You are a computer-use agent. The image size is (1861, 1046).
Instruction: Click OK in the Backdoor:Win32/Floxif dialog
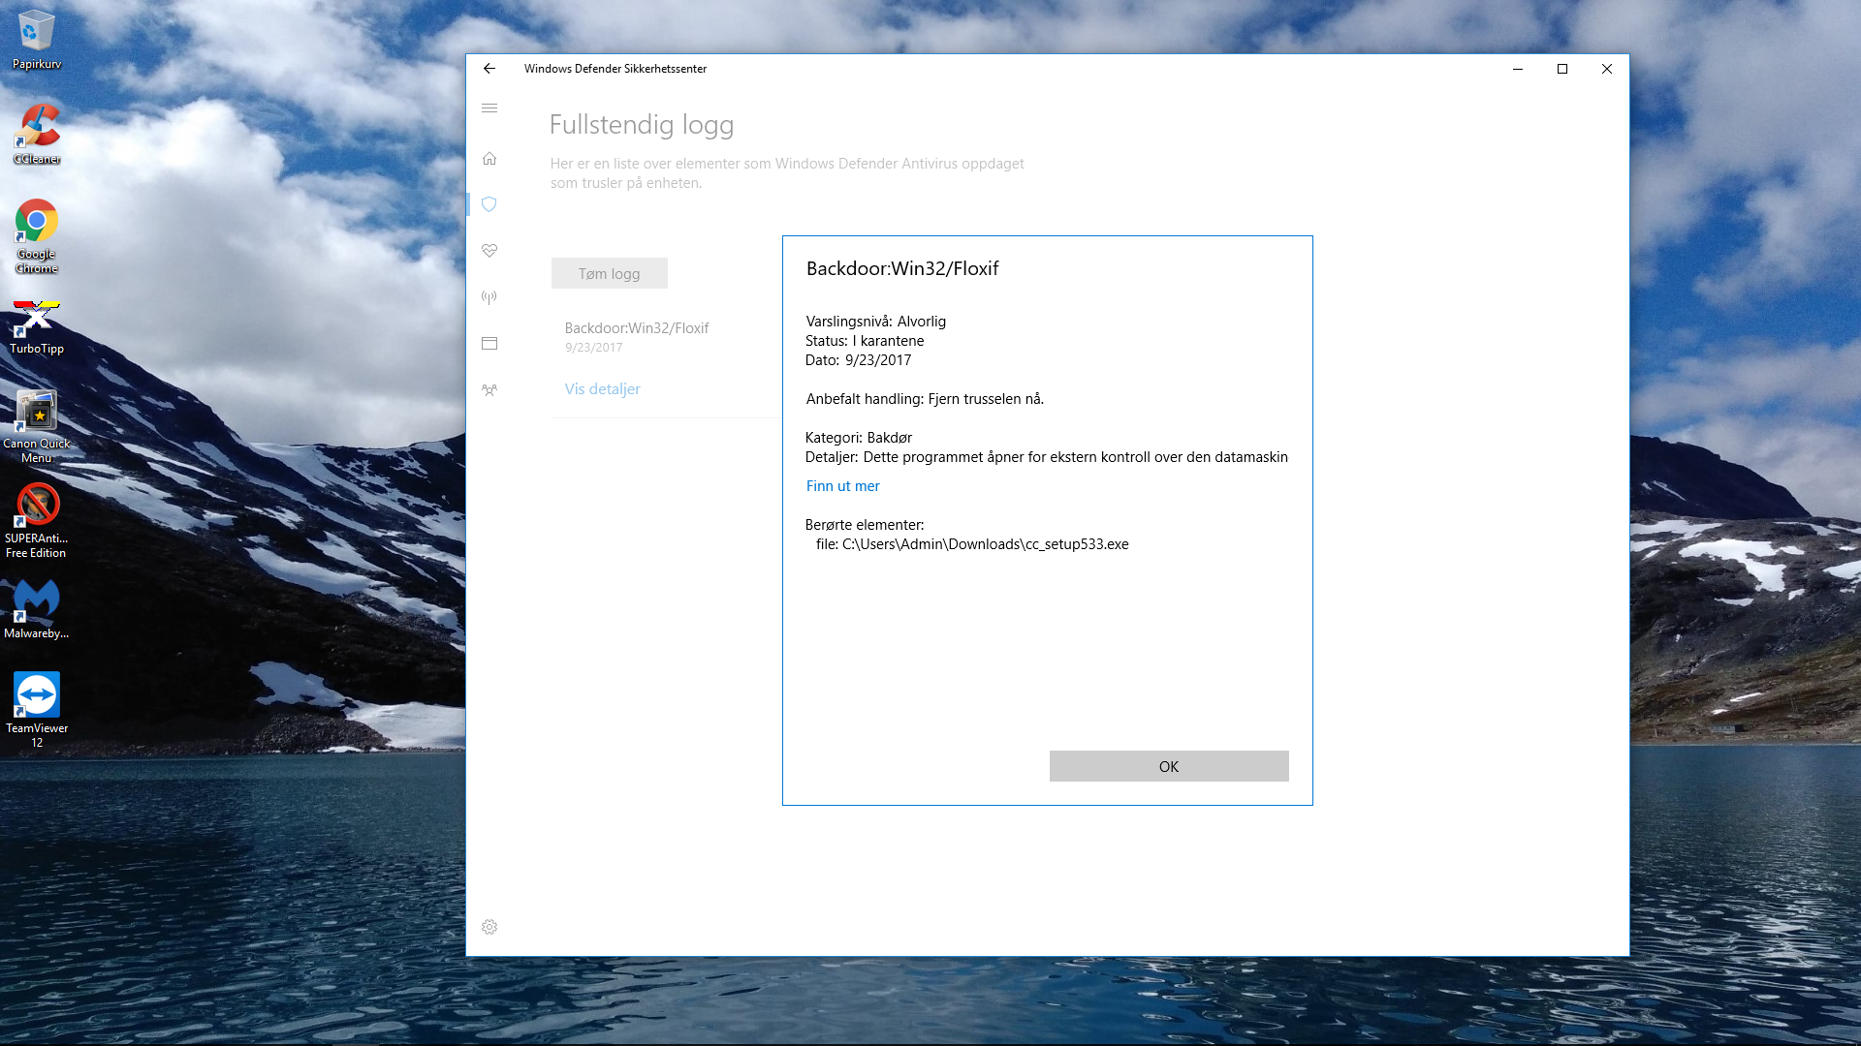tap(1169, 766)
